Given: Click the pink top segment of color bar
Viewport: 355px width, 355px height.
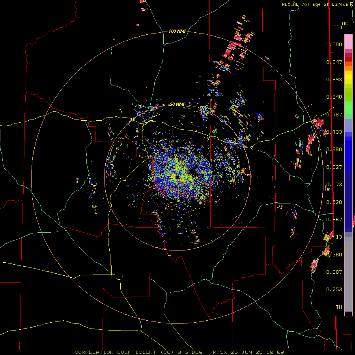Looking at the screenshot, I should [348, 42].
